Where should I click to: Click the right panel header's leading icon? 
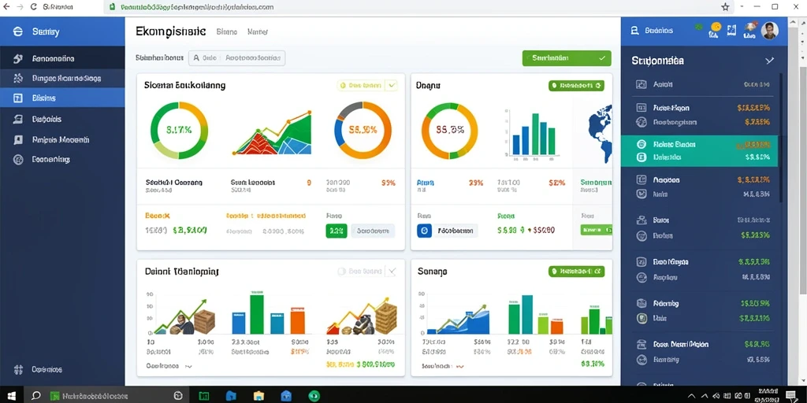pos(634,31)
